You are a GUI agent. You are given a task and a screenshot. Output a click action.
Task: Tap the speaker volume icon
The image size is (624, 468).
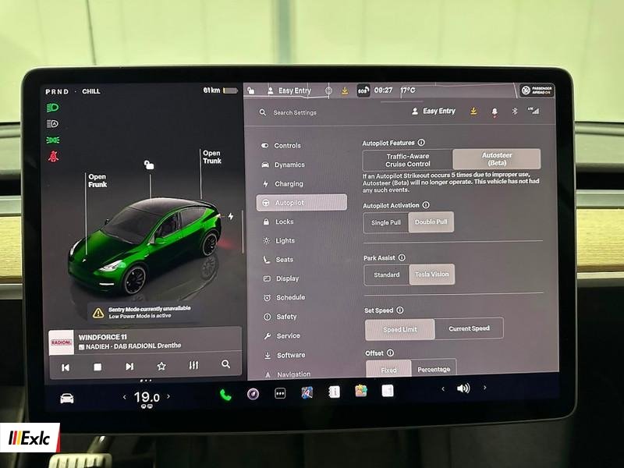click(463, 388)
